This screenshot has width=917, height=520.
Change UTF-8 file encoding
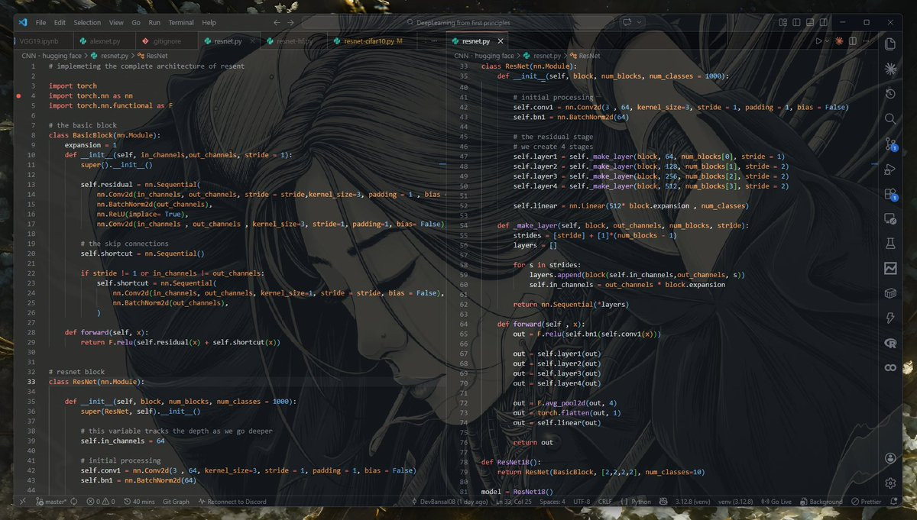click(x=581, y=502)
